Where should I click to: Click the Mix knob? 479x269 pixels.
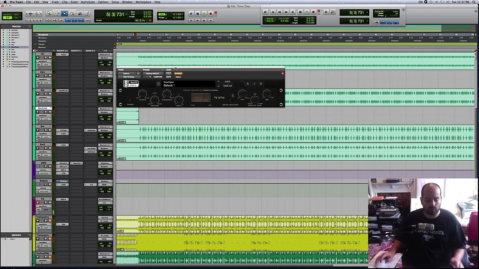point(267,93)
